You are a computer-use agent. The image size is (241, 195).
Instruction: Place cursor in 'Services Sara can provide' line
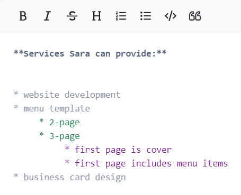[90, 53]
